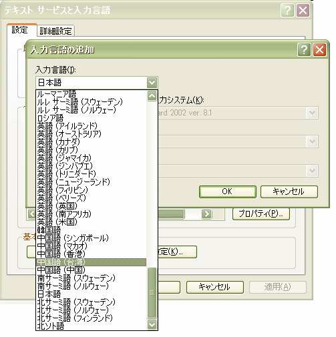Close the 入力言語の追加 dialog
The image size is (336, 337).
[319, 50]
